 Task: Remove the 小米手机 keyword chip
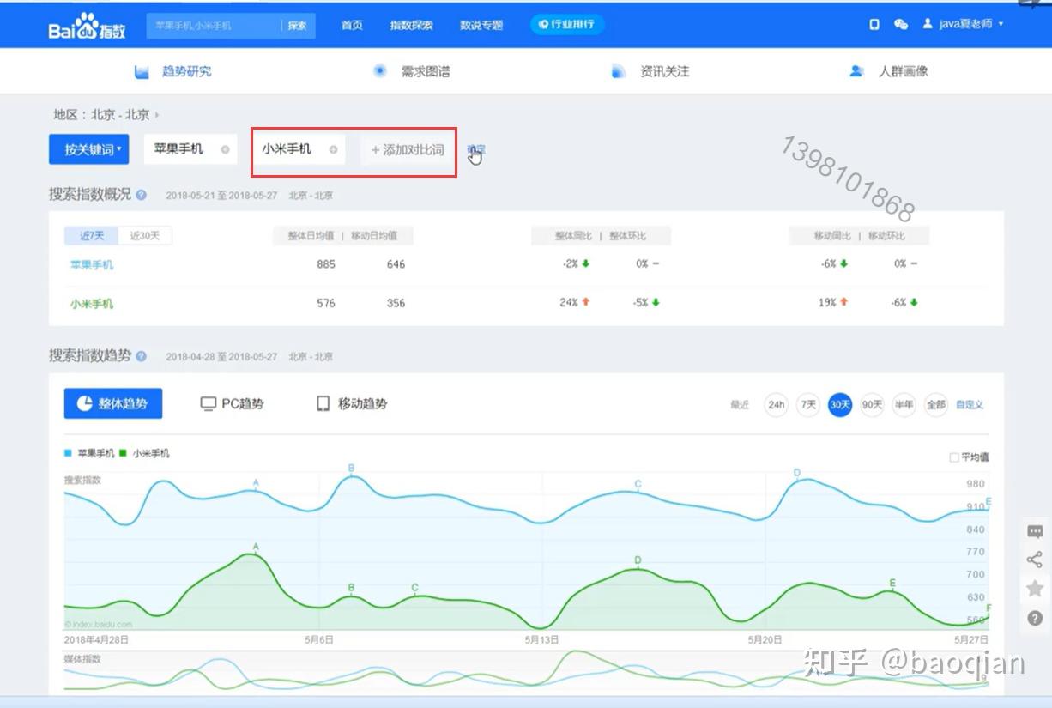333,149
